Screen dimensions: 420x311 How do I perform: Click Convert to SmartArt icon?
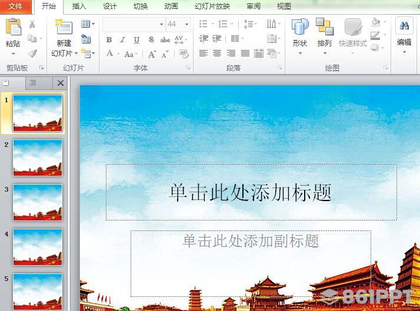point(272,53)
